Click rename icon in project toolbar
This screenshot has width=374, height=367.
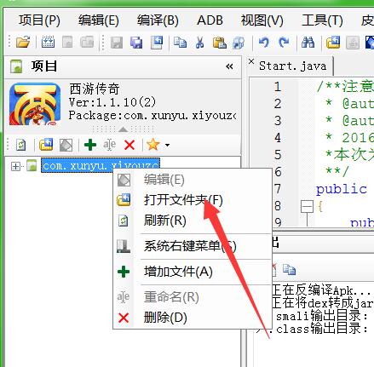109,145
